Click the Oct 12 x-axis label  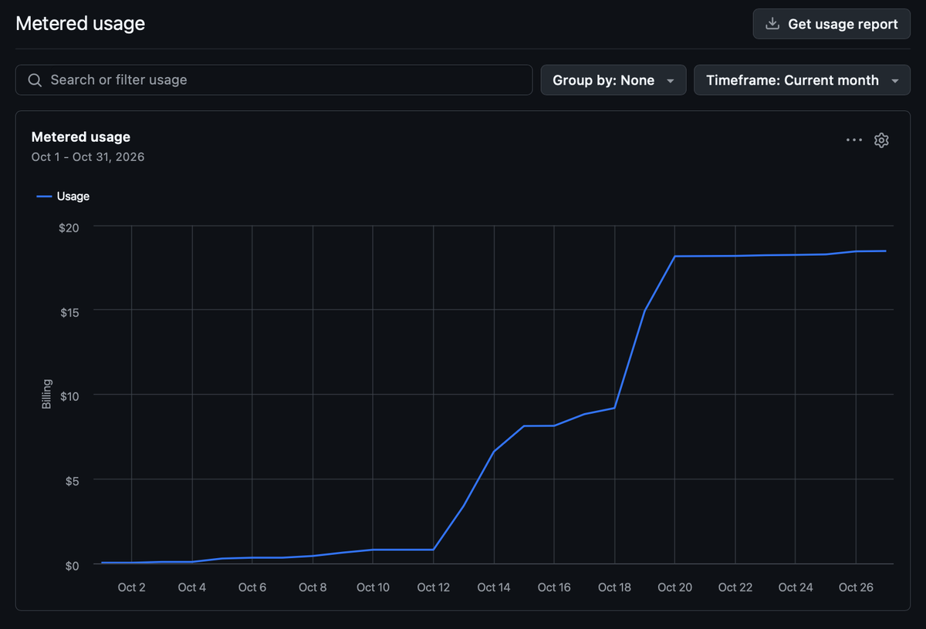click(x=434, y=587)
